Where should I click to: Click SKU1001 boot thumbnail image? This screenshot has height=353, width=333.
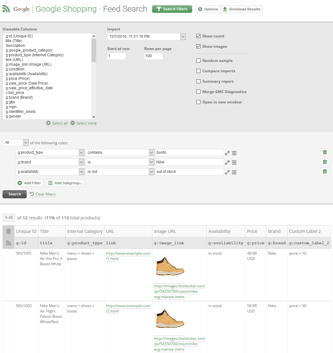pyautogui.click(x=170, y=266)
